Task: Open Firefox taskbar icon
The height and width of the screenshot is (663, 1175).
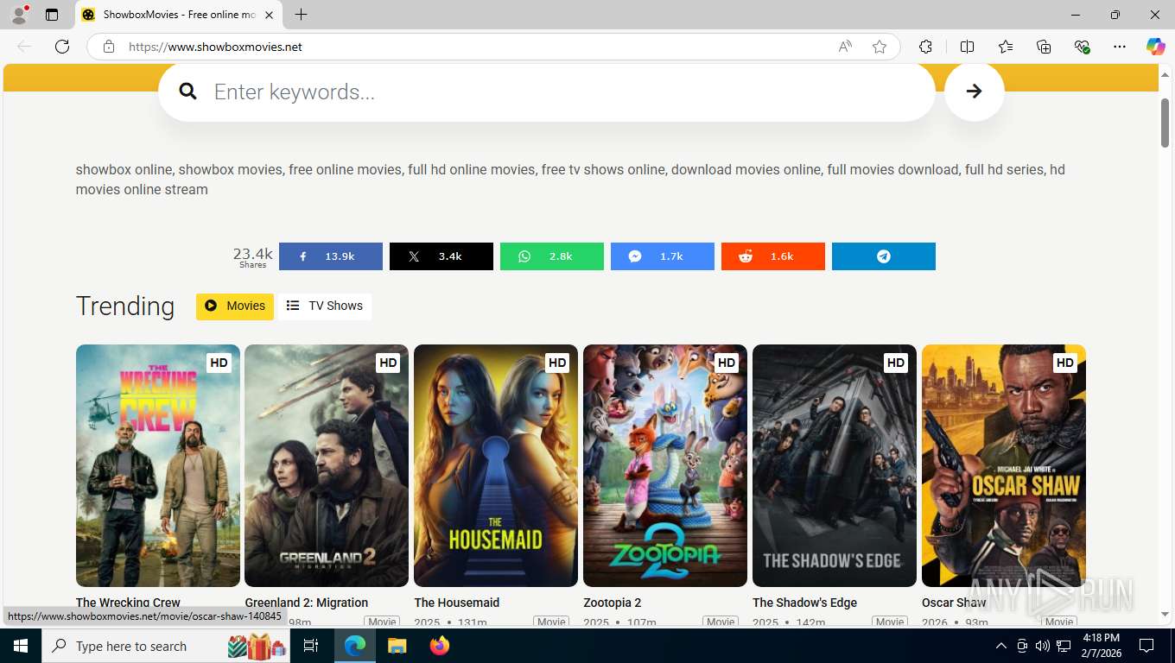Action: coord(440,646)
